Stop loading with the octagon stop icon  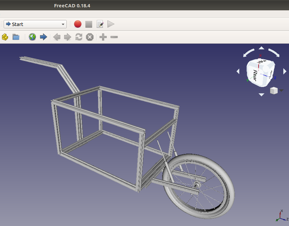pos(89,37)
